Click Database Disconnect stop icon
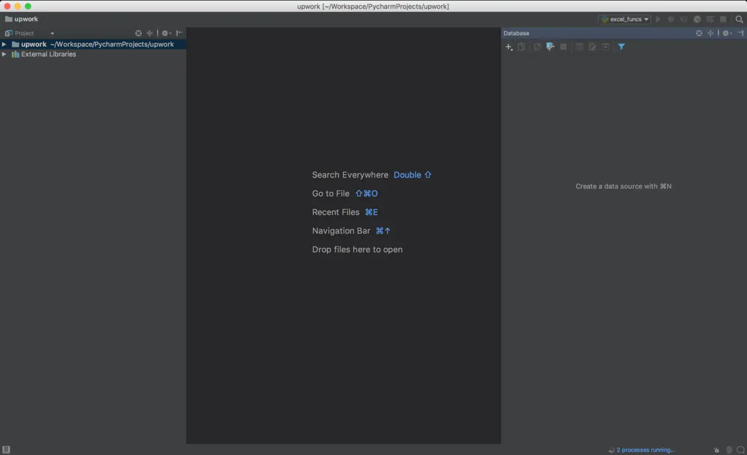The height and width of the screenshot is (455, 747). pyautogui.click(x=563, y=47)
